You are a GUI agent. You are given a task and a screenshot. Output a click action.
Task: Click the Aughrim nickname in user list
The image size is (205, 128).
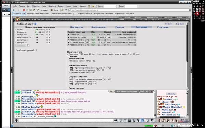coord(166,112)
